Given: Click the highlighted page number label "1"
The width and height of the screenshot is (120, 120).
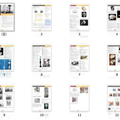Looking at the screenshot, I should pos(4,34).
